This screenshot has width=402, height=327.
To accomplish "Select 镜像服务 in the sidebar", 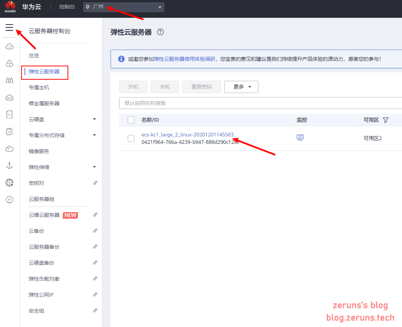I will (39, 151).
